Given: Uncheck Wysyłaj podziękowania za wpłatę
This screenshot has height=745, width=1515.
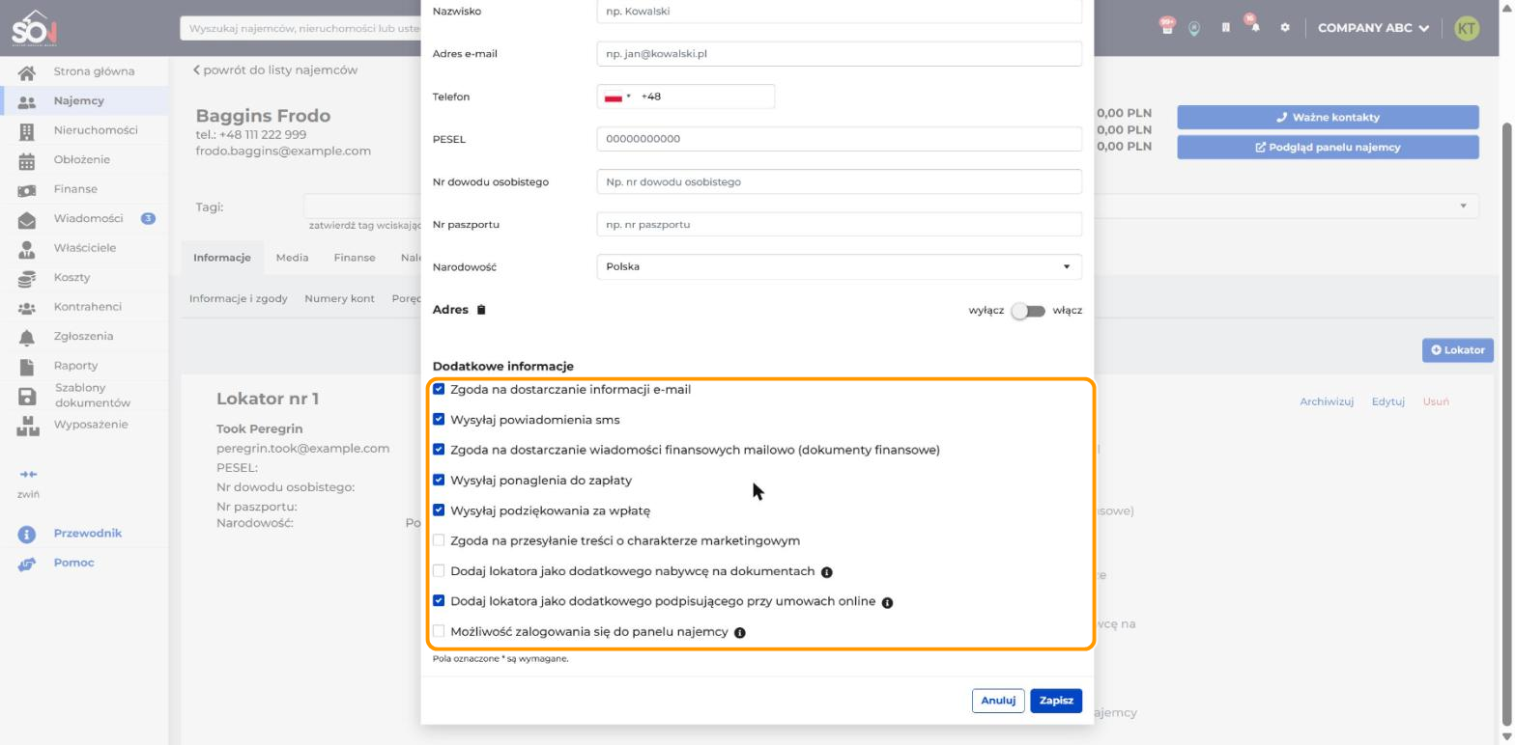Looking at the screenshot, I should pos(439,510).
